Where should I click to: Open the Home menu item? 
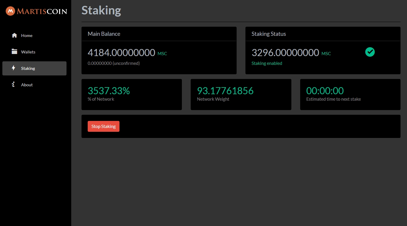pos(34,36)
